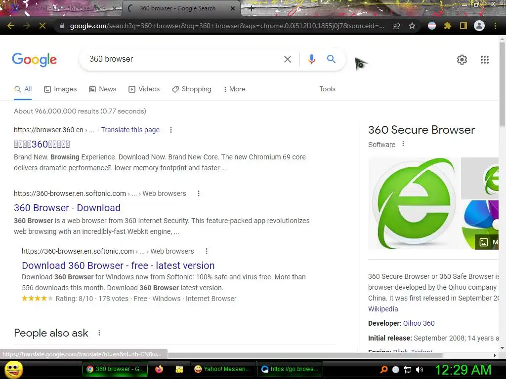
Task: Open the search Tools options
Action: point(327,89)
